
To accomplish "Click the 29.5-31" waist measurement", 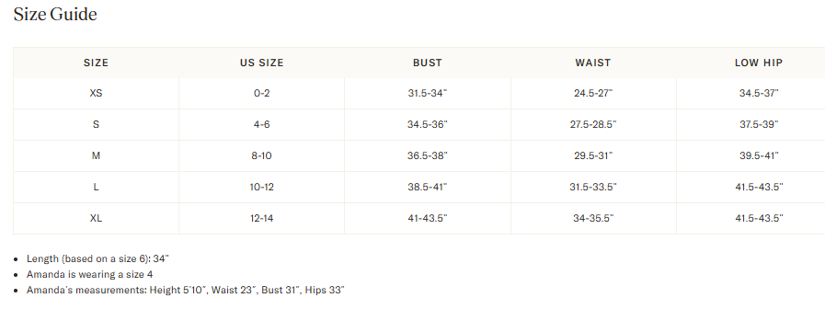I will pyautogui.click(x=593, y=155).
